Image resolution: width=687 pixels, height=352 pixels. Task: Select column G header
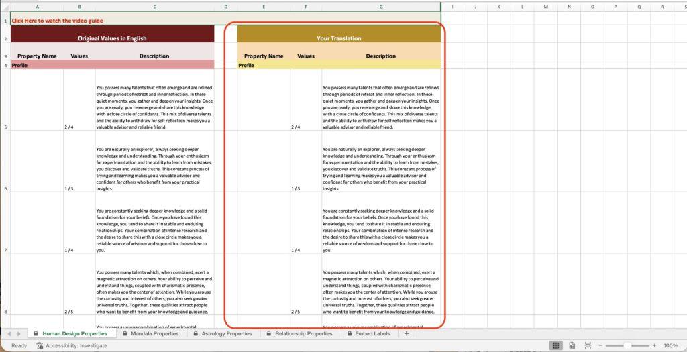coord(381,7)
